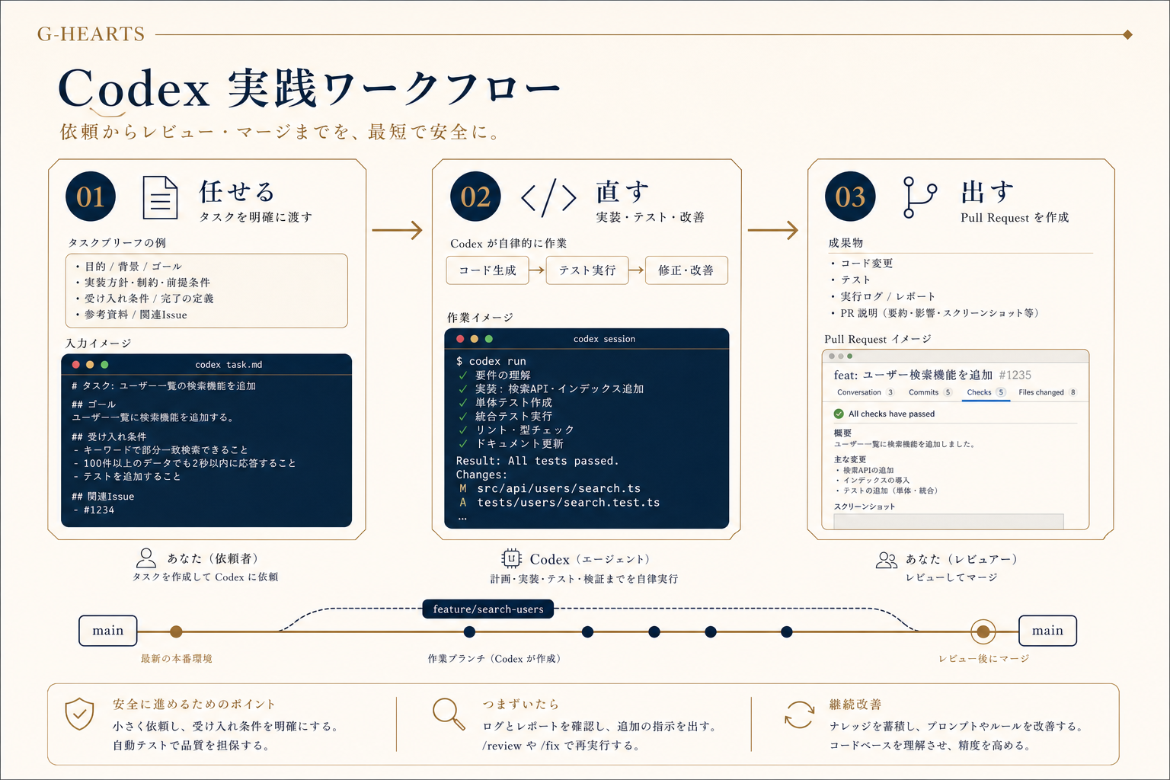Click the merge circle above レビュー後にマージ
Viewport: 1170px width, 780px height.
point(983,631)
